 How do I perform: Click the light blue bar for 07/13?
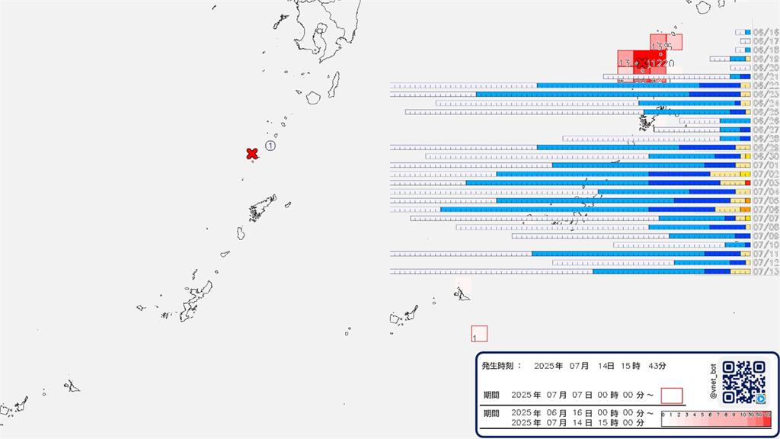649,272
